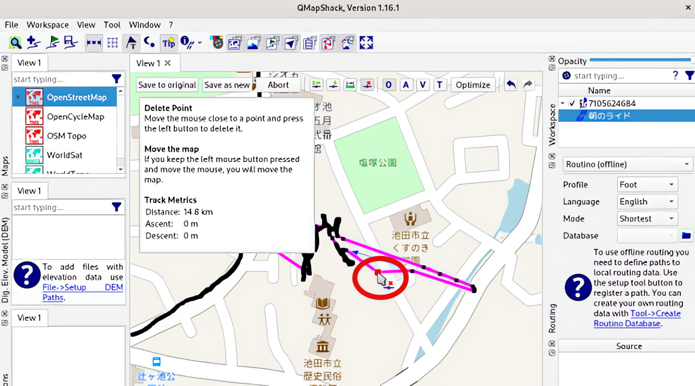
Task: Click the undo arrow in edit toolbar
Action: coord(511,85)
